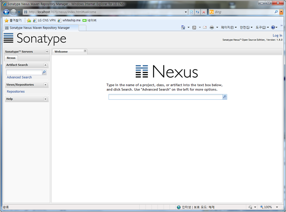Click the Log In link
The width and height of the screenshot is (286, 212).
pyautogui.click(x=277, y=35)
